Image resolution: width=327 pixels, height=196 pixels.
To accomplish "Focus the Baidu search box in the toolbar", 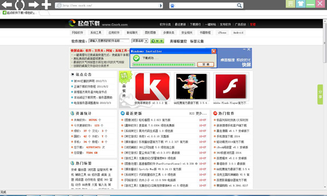I will (x=205, y=5).
